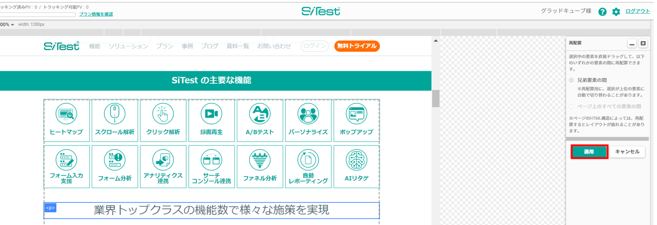Select ページ上のすべての要素の間 radio option
The height and width of the screenshot is (225, 657).
[x=571, y=106]
